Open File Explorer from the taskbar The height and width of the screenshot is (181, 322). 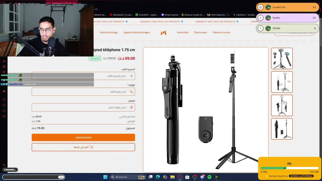[173, 177]
